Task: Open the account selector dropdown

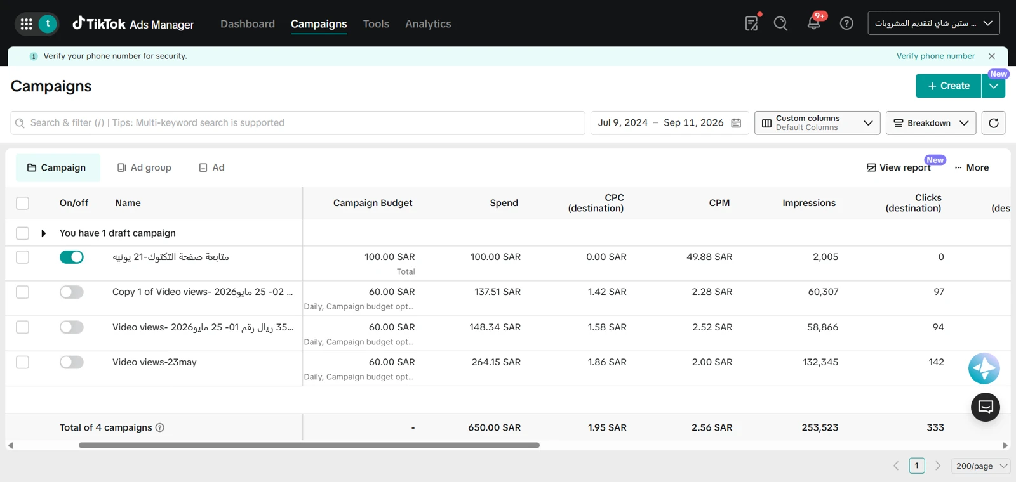Action: (x=933, y=23)
